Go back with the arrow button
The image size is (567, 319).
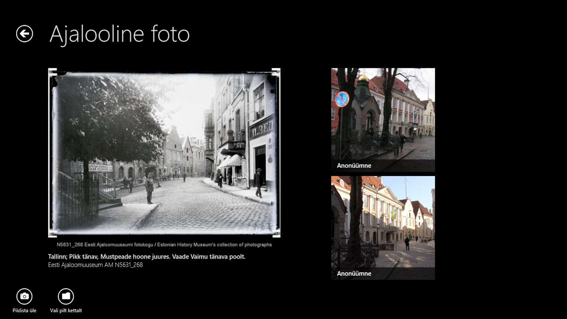pos(24,34)
